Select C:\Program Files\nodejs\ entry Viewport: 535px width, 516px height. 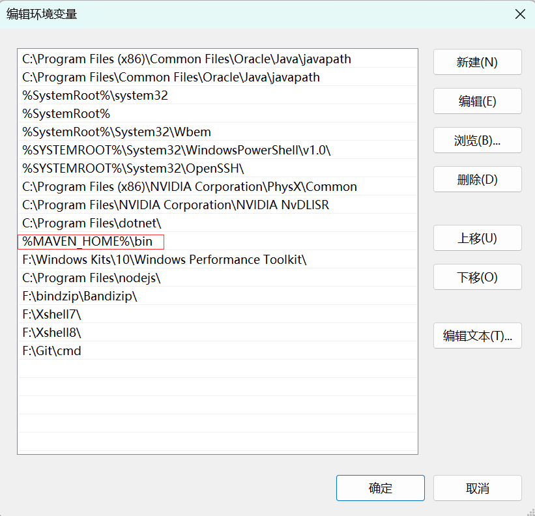tap(218, 278)
